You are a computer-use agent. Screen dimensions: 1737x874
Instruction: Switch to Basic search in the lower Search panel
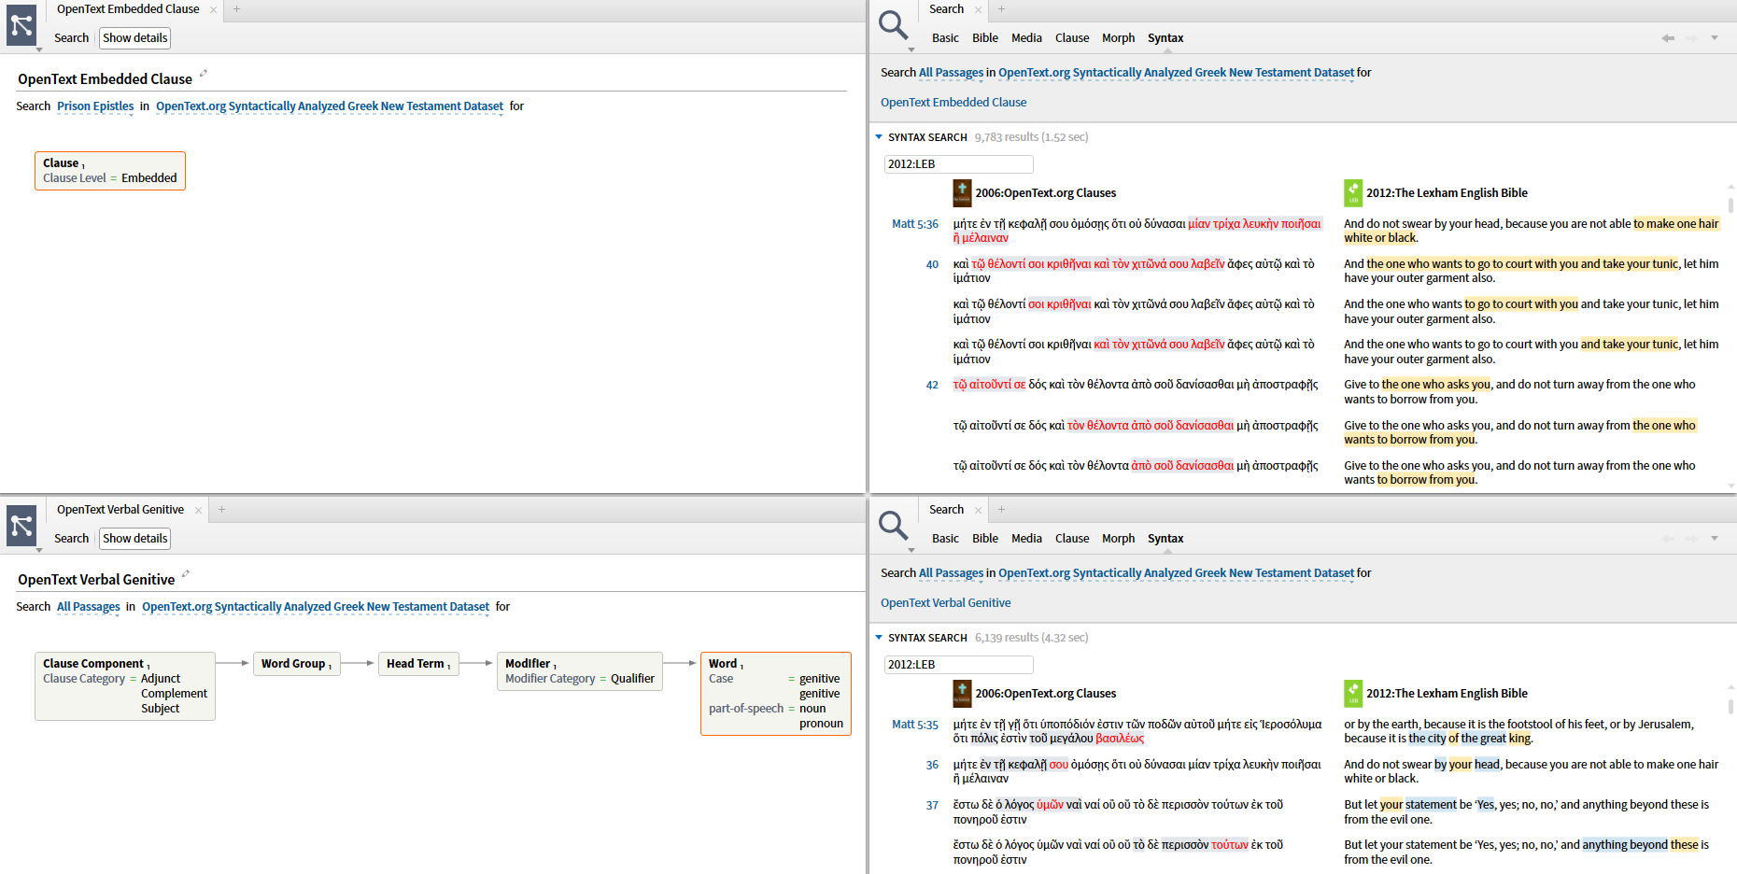pyautogui.click(x=945, y=539)
